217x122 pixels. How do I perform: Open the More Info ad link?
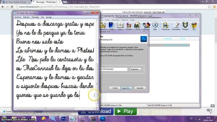(x=147, y=12)
